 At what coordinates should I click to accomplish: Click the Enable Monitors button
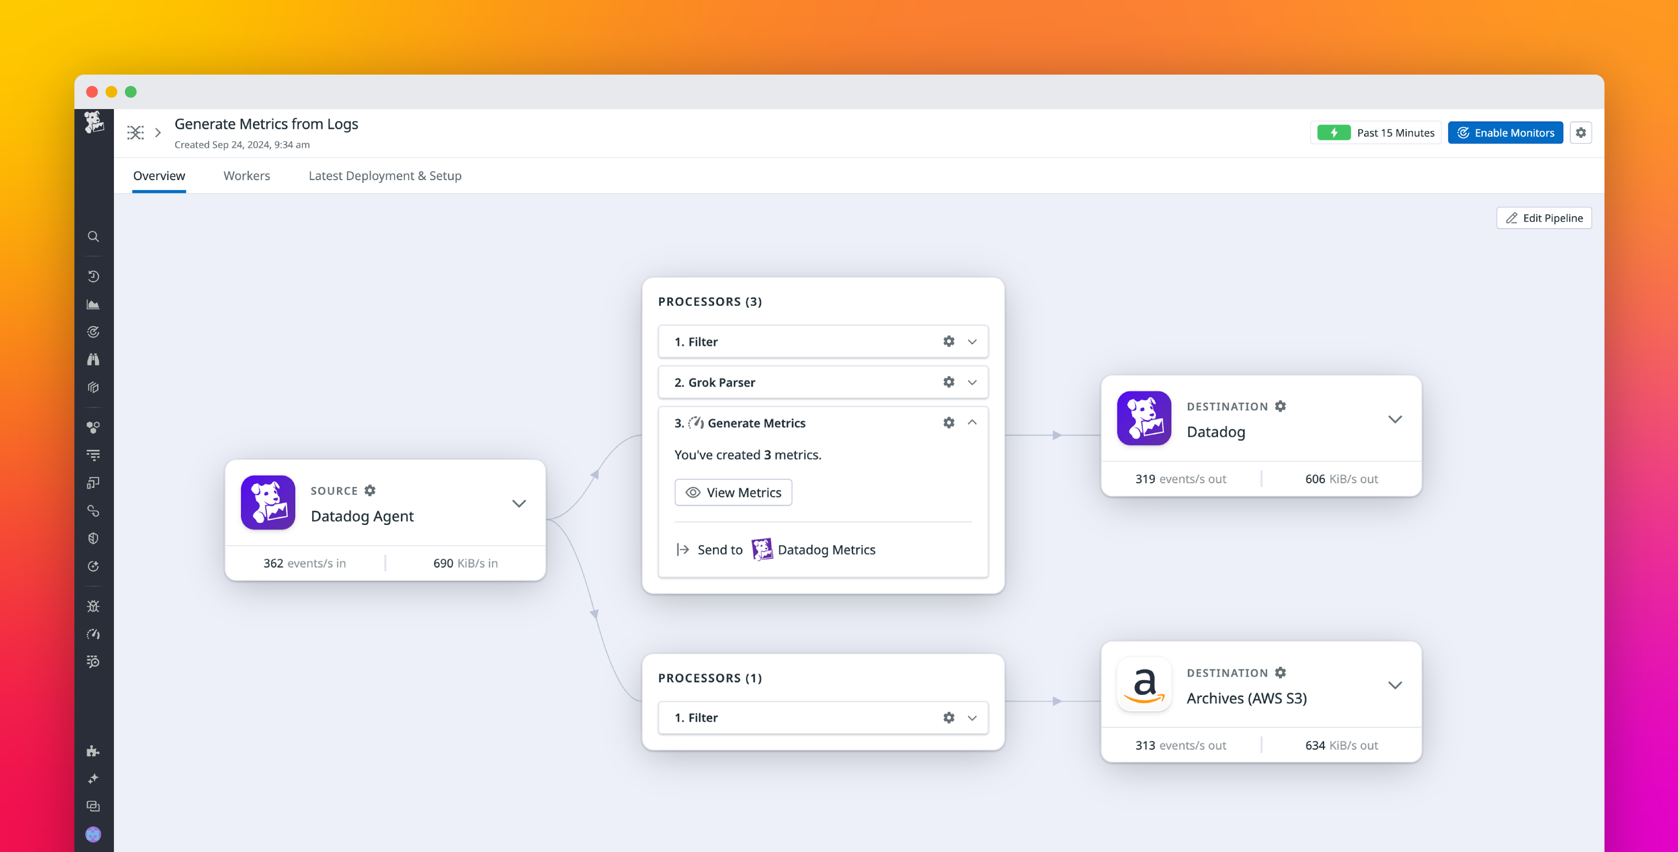click(1505, 132)
